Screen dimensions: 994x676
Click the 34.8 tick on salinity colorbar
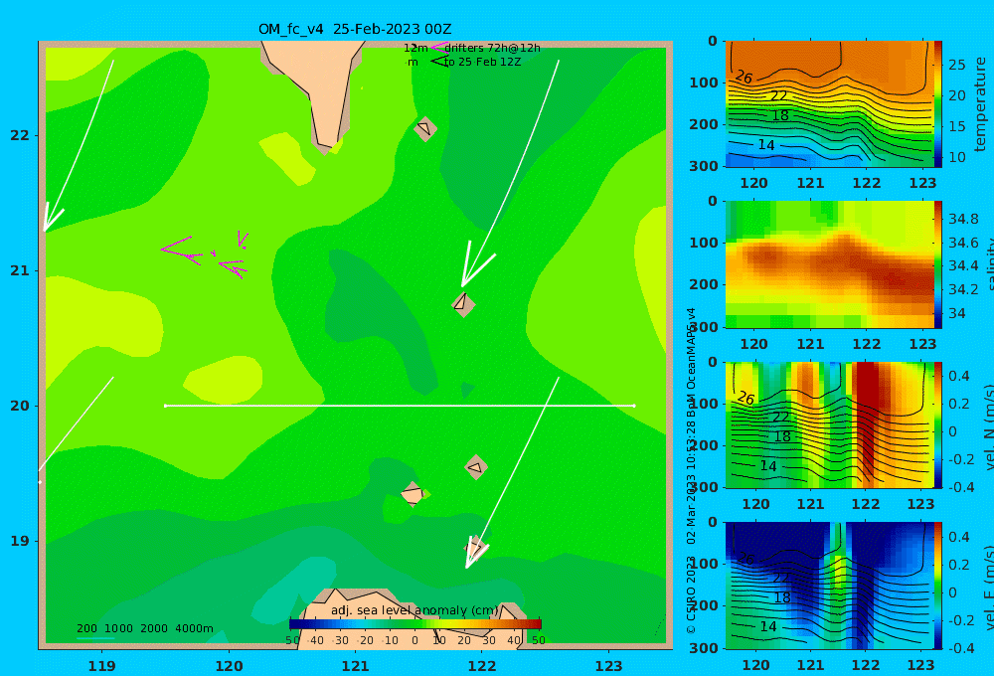pos(963,220)
